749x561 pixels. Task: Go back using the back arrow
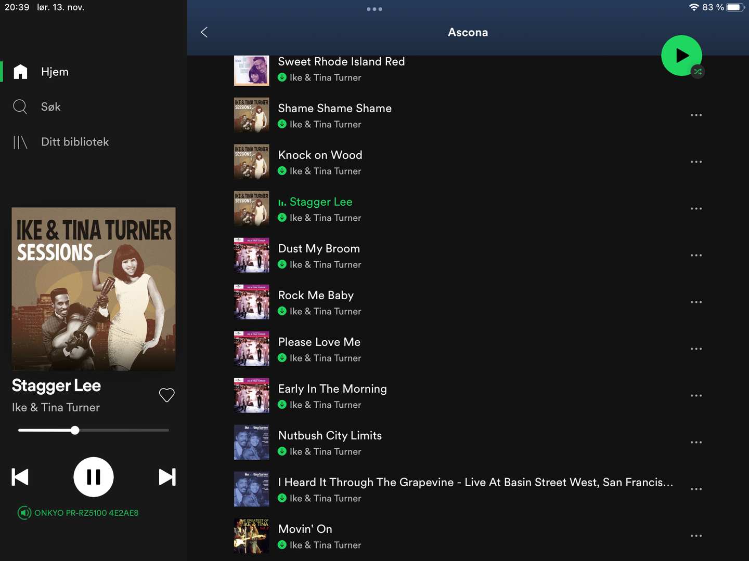click(x=204, y=32)
